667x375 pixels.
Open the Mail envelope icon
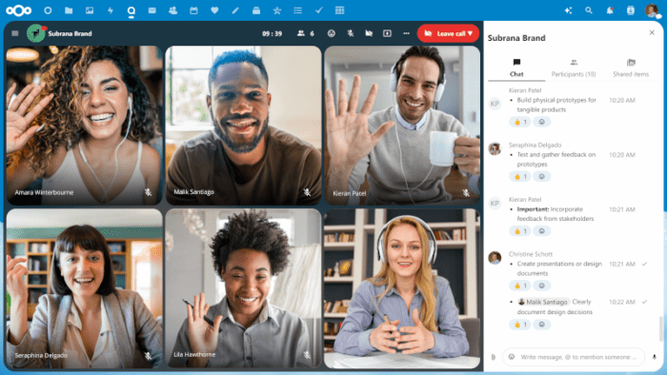coord(152,10)
